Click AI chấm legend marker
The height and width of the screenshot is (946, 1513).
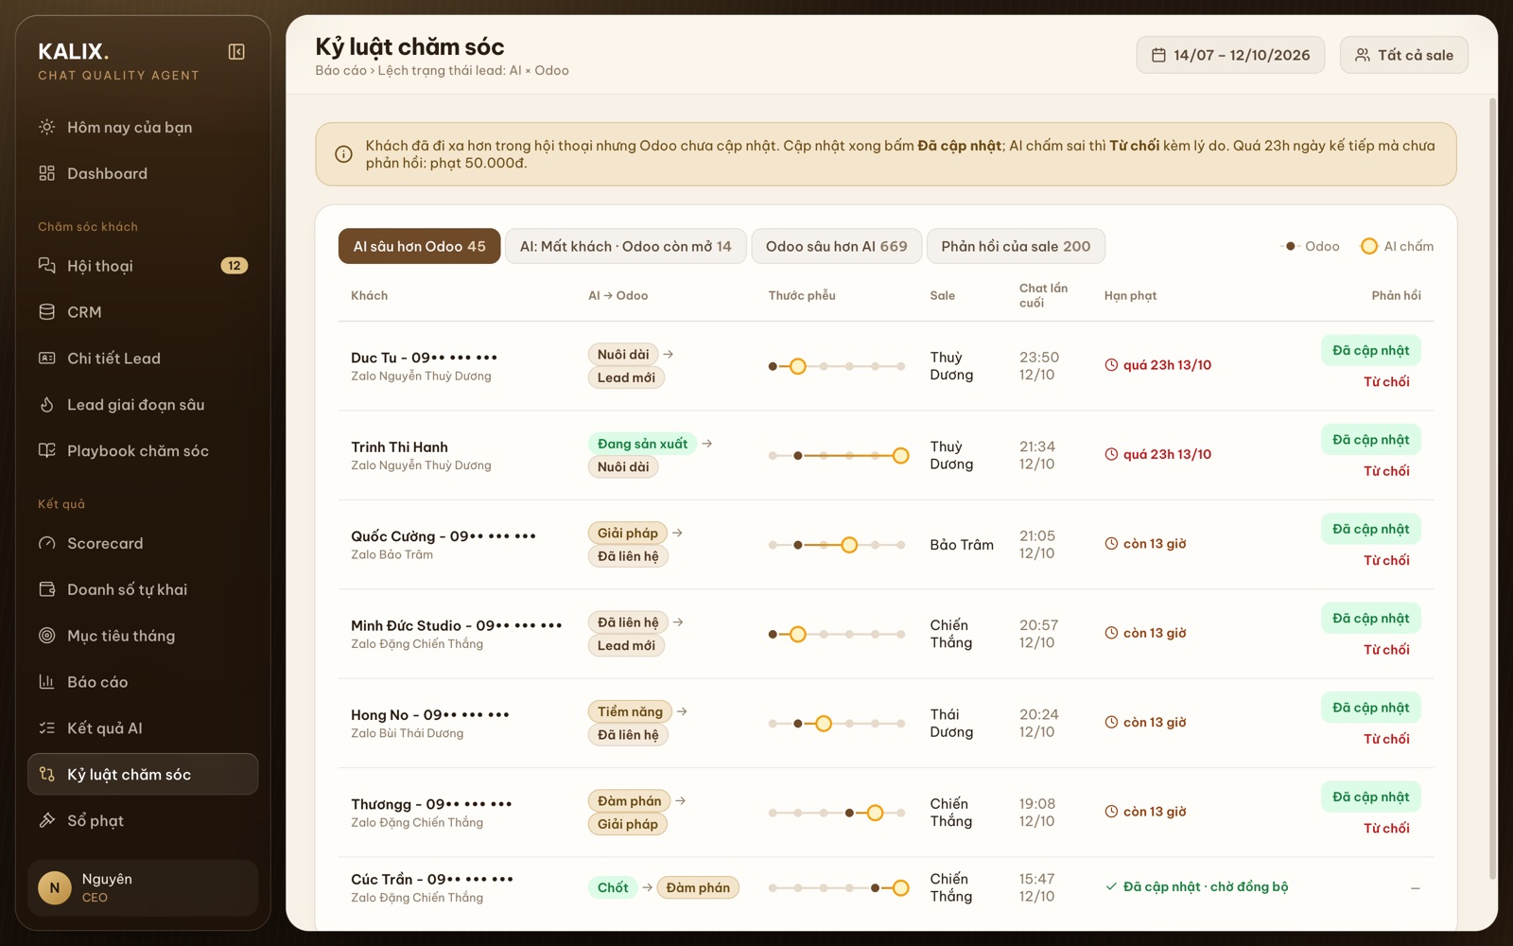1368,246
